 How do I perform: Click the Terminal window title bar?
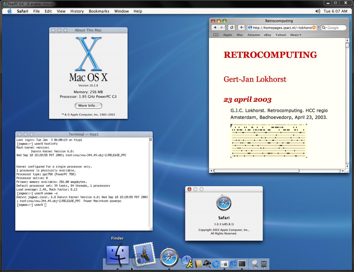pos(84,134)
